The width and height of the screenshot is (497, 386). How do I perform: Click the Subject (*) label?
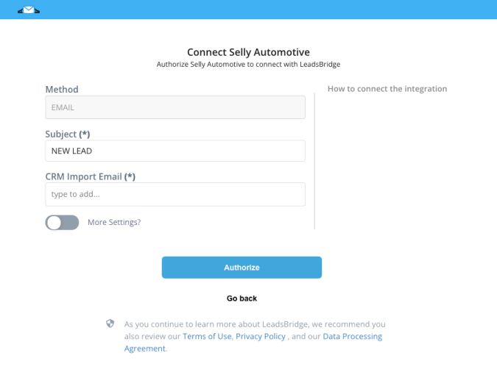(x=68, y=134)
